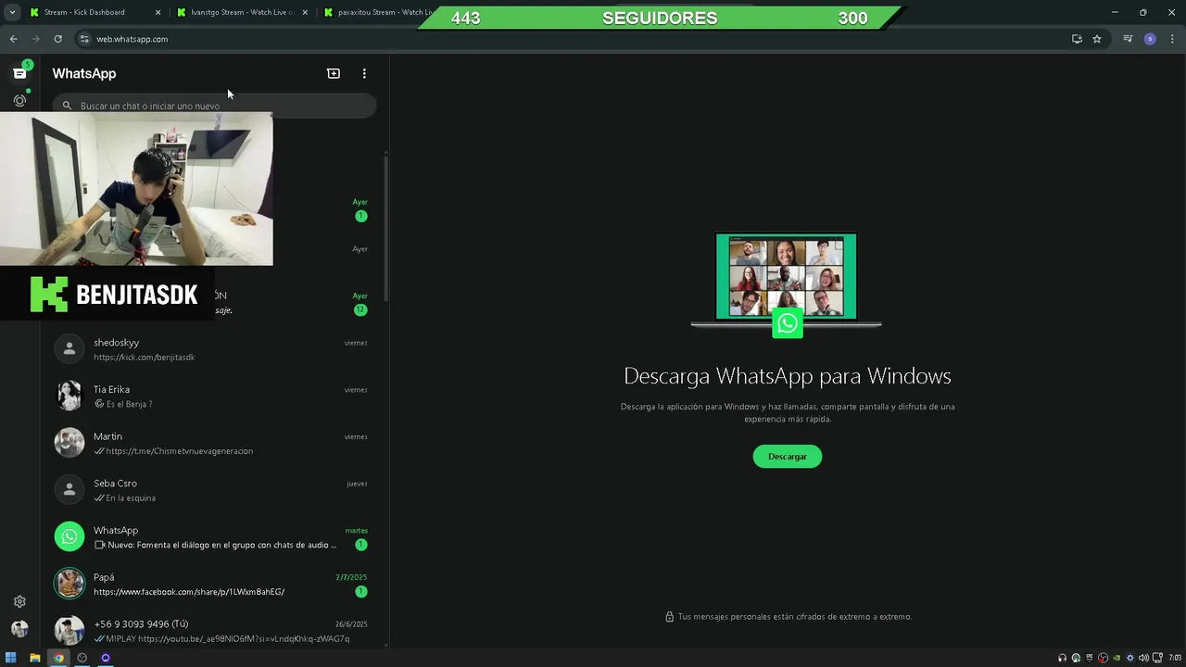Open File Explorer from the taskbar
This screenshot has height=667, width=1186.
pyautogui.click(x=35, y=658)
